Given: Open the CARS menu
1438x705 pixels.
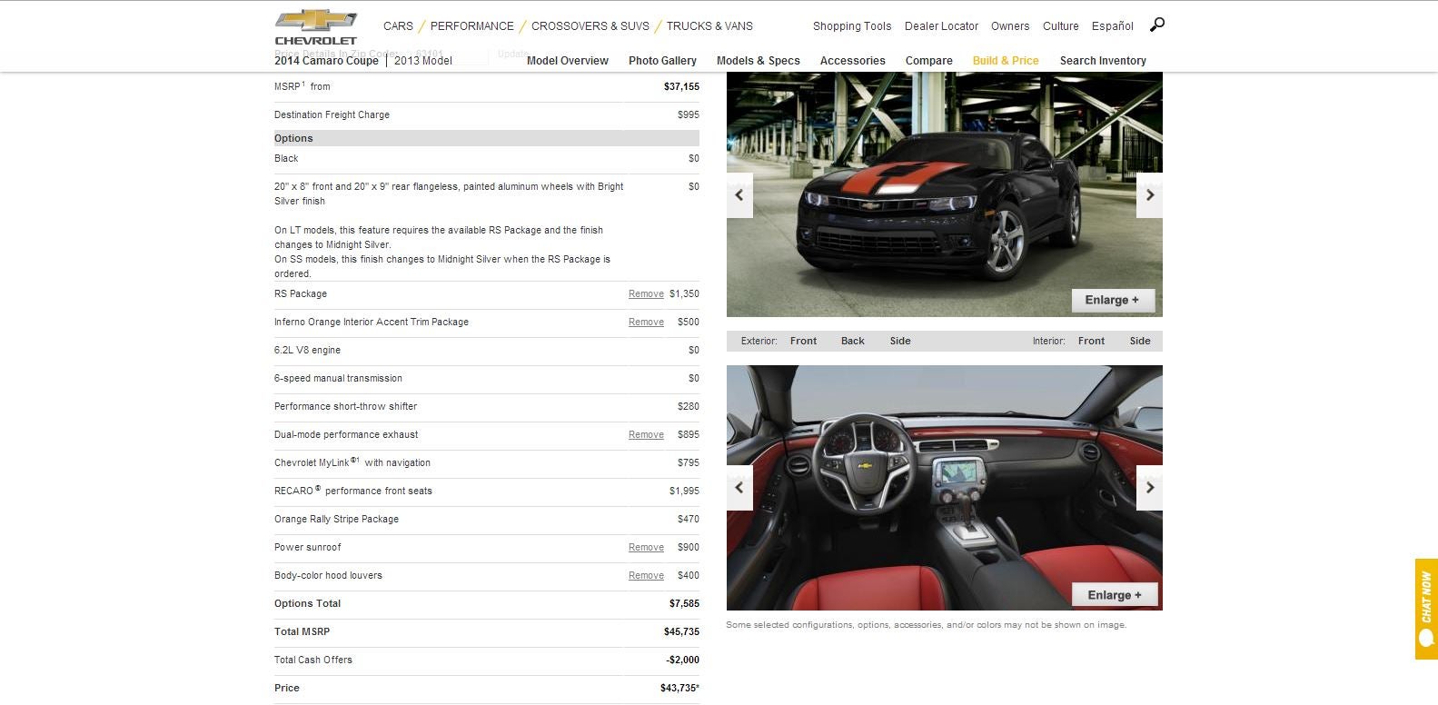Looking at the screenshot, I should (x=398, y=26).
